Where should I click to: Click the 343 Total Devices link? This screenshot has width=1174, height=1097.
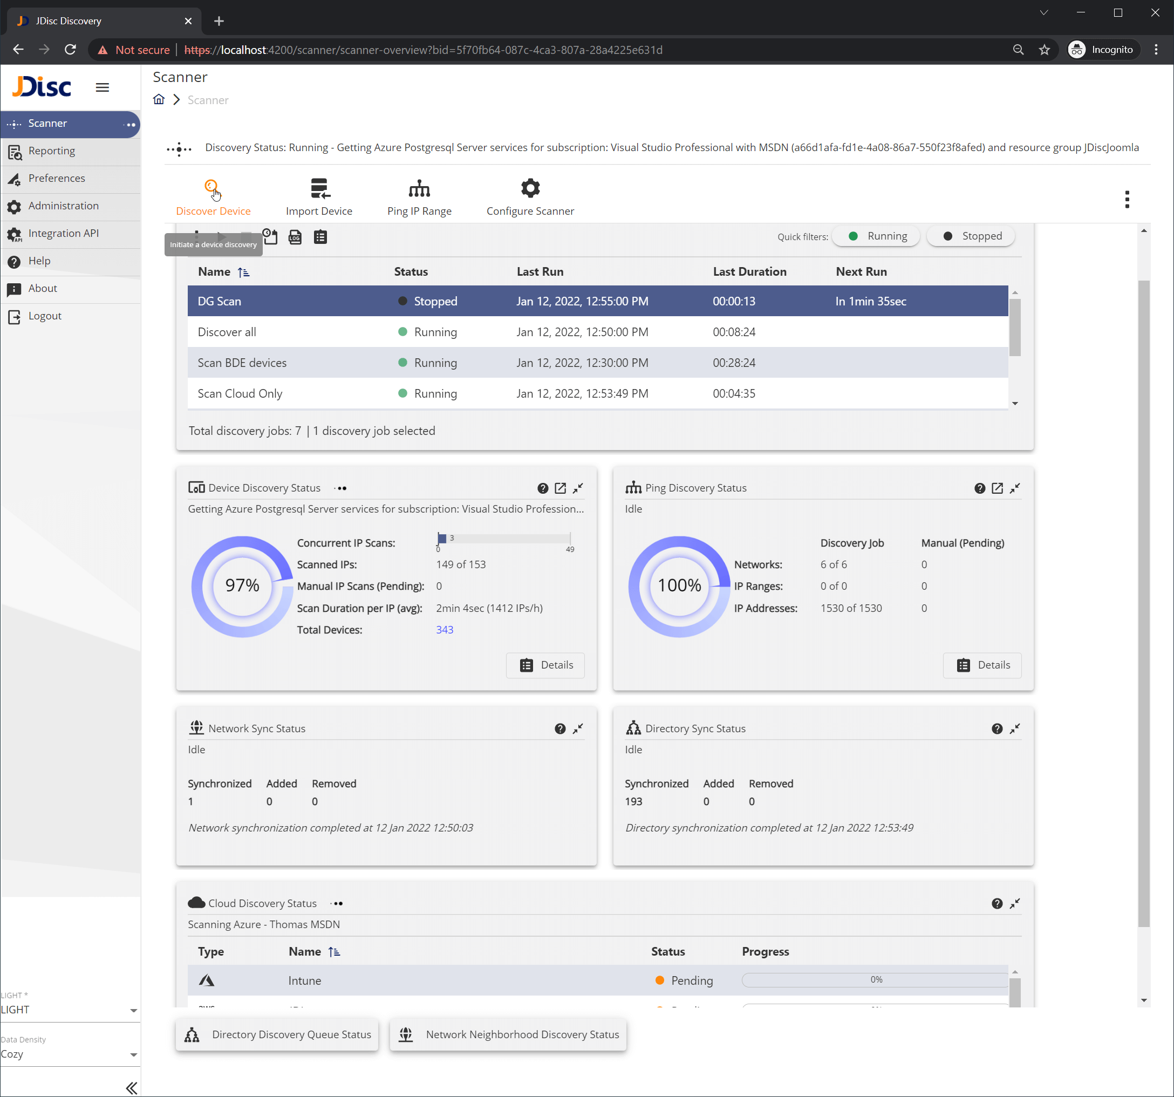click(x=444, y=630)
